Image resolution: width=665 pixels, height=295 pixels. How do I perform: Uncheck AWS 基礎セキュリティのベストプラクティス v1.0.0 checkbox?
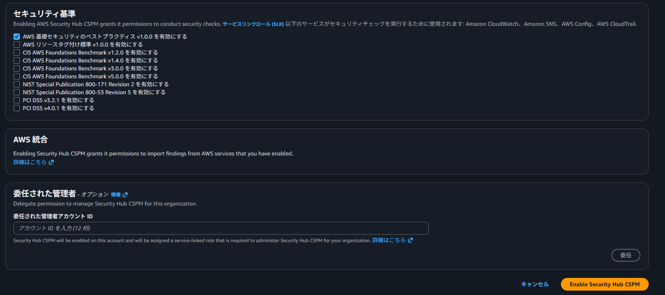click(17, 37)
